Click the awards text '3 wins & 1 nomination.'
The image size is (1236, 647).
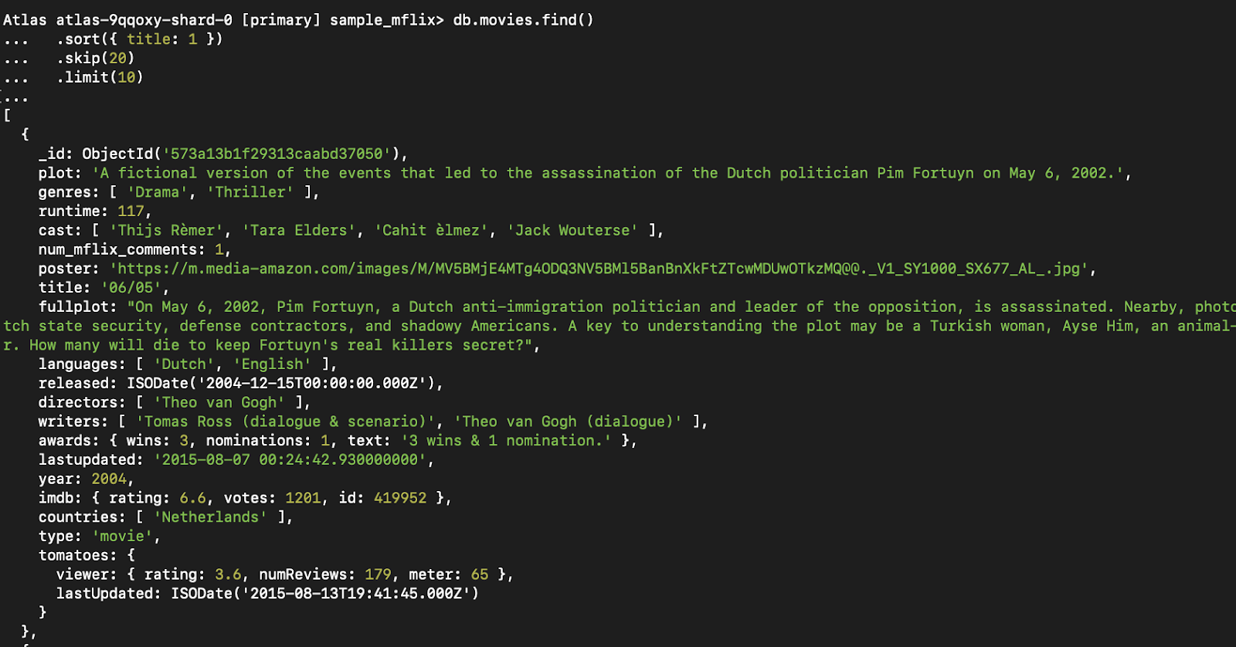pos(505,440)
